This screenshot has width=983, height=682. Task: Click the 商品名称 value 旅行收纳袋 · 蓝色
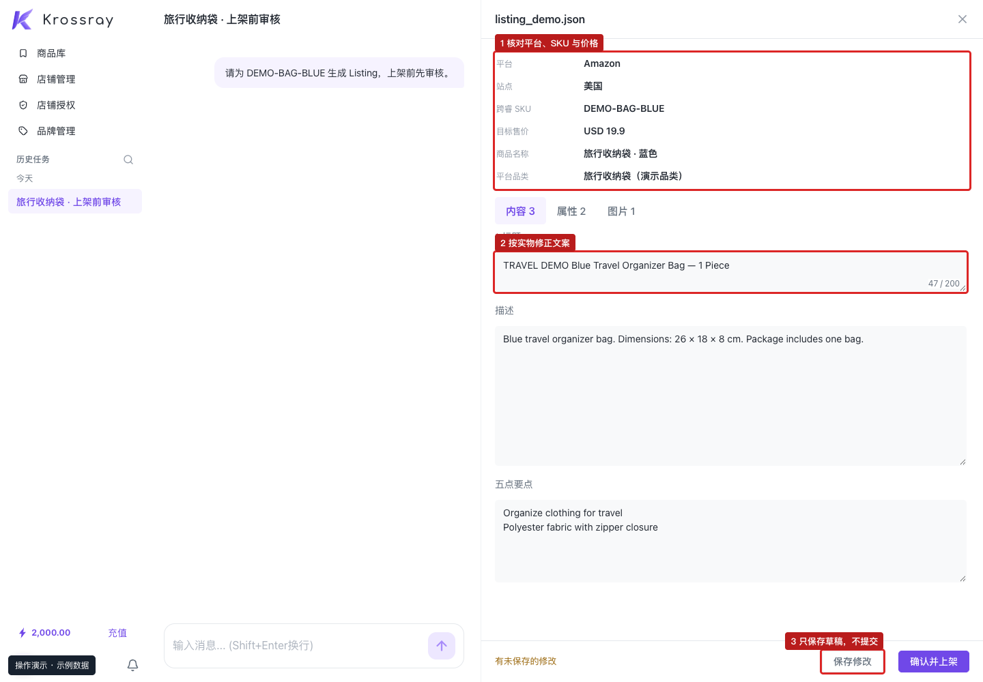tap(621, 153)
